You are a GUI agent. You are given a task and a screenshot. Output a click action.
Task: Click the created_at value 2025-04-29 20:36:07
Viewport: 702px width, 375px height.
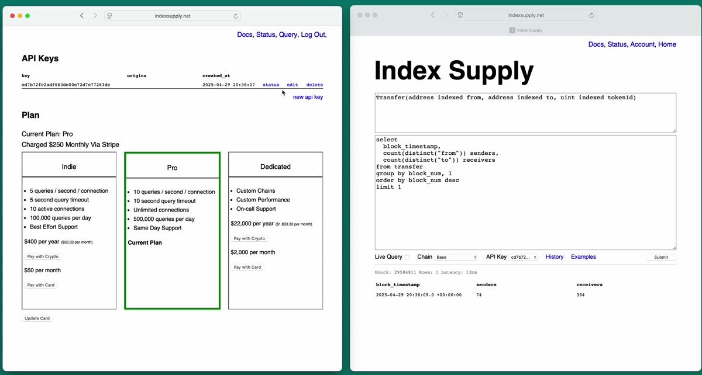pos(229,85)
